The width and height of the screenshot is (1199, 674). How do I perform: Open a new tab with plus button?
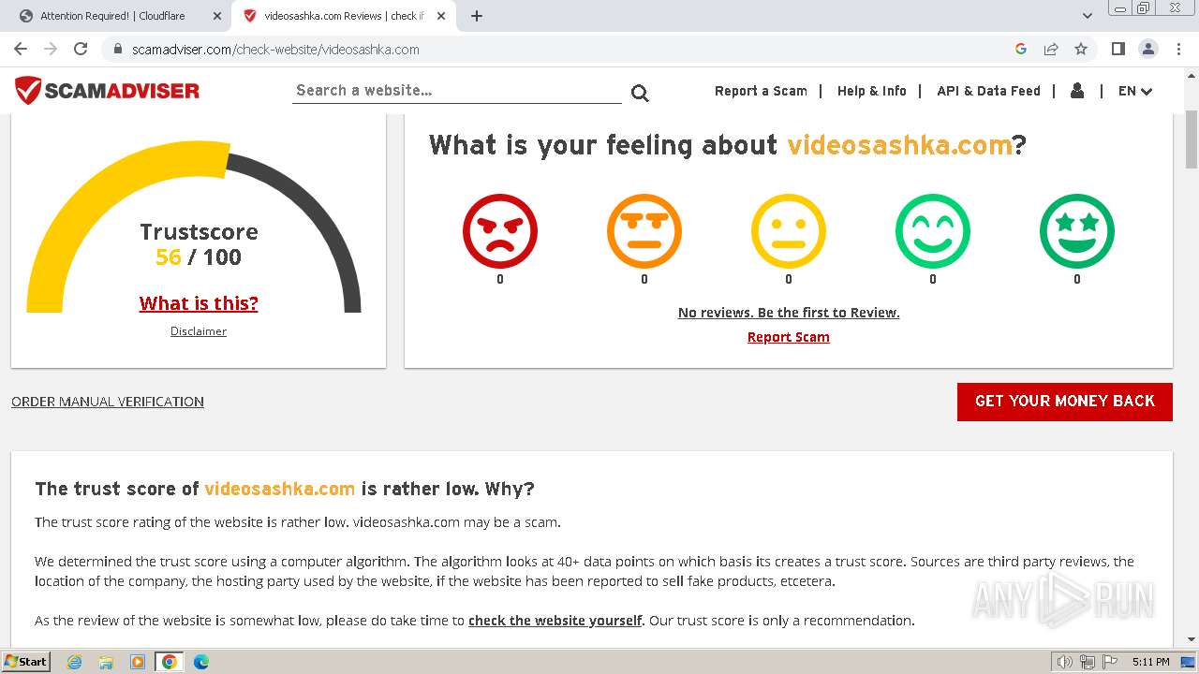point(477,16)
